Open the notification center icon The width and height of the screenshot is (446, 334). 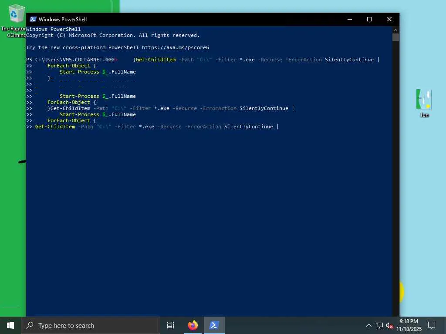(x=432, y=325)
